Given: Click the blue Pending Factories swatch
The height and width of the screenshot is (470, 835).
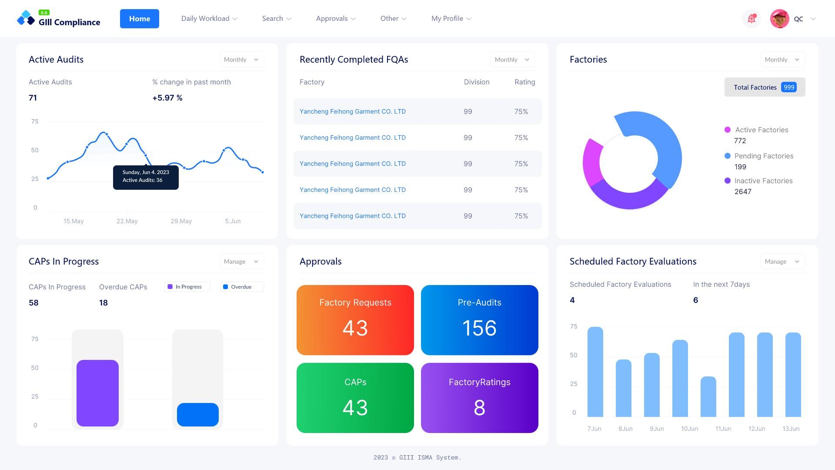Looking at the screenshot, I should coord(728,156).
